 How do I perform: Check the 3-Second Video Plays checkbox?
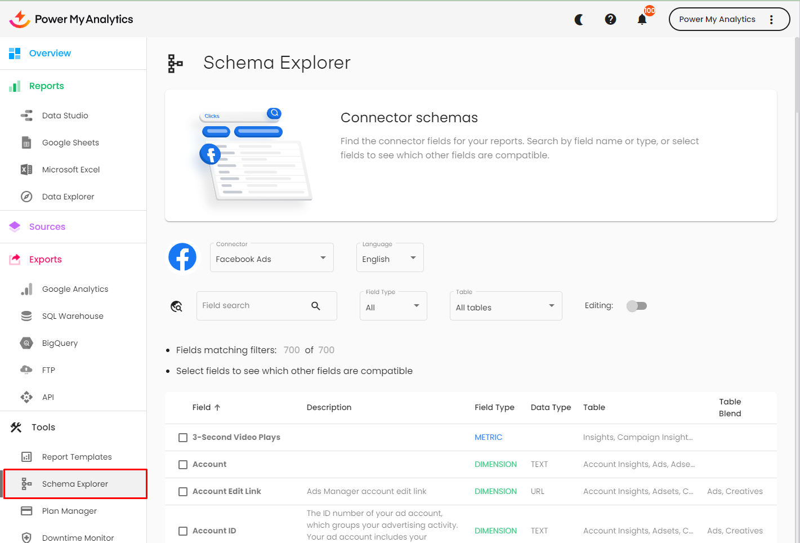click(183, 438)
